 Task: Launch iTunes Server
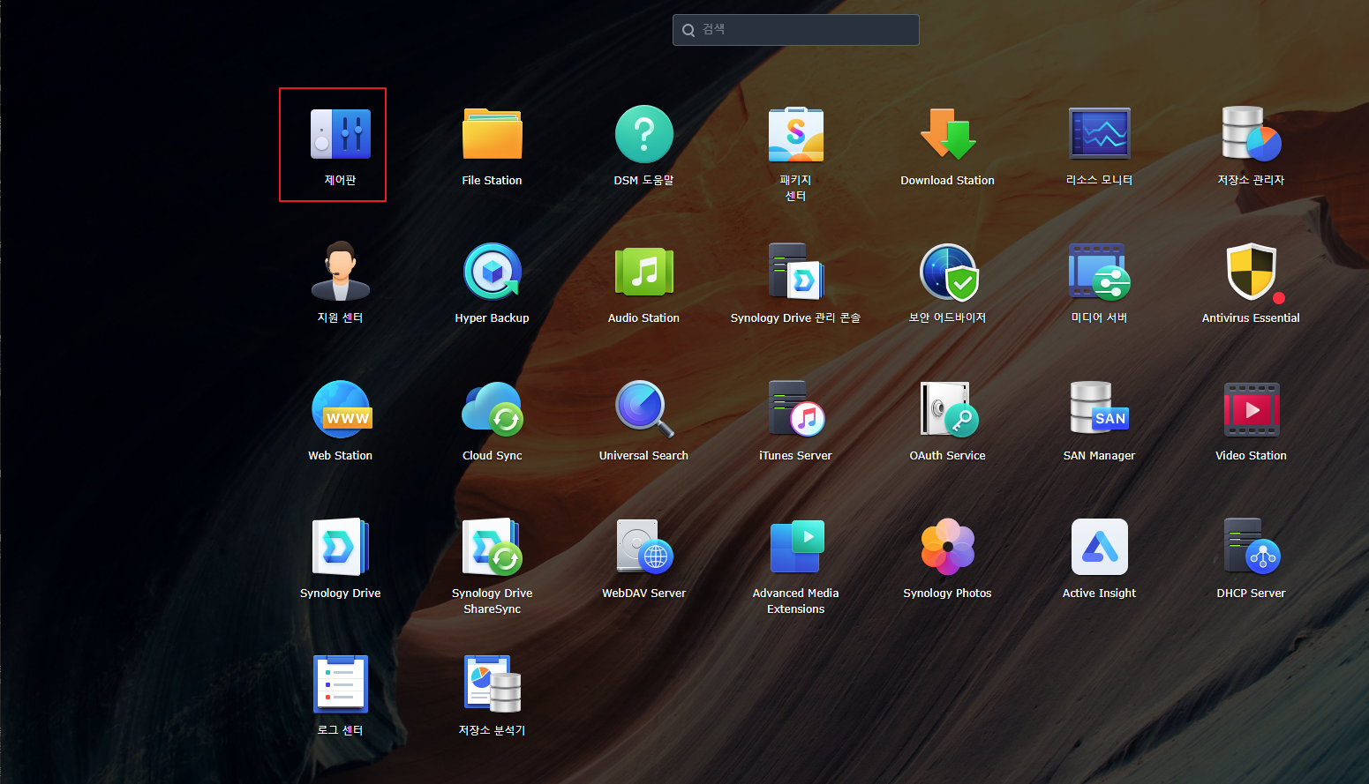pos(796,409)
